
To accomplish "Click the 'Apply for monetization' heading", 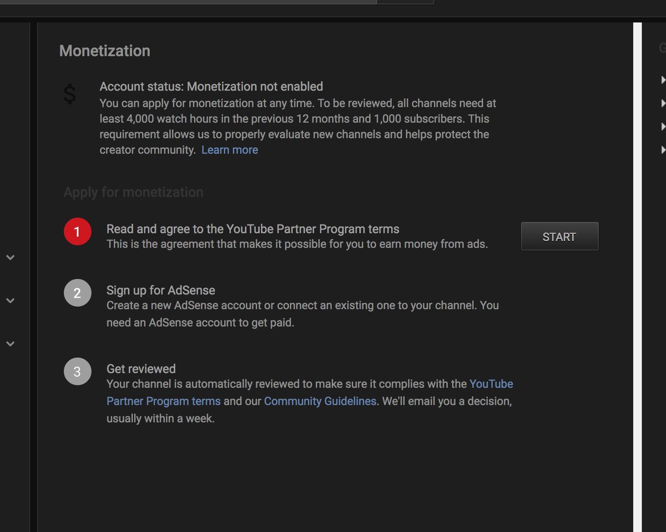I will pos(133,193).
